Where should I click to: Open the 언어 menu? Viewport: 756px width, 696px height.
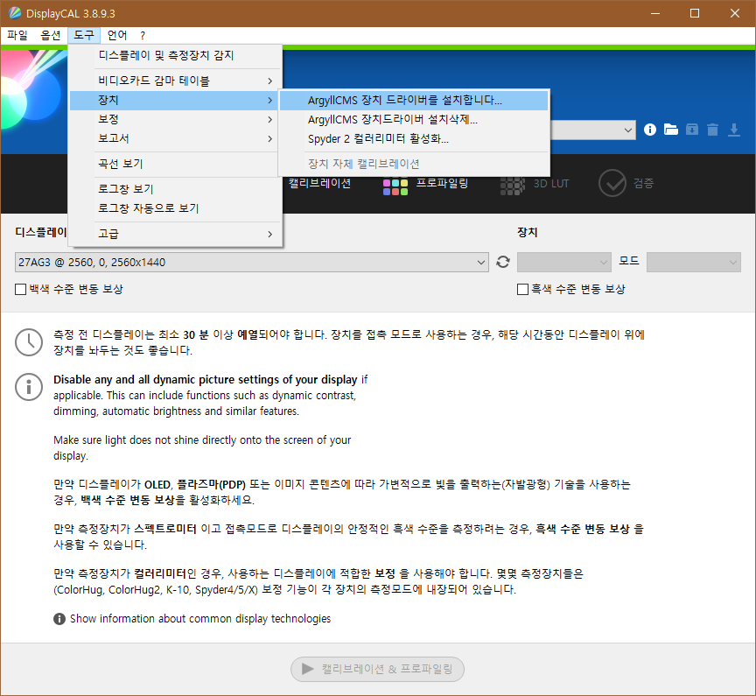pos(117,35)
